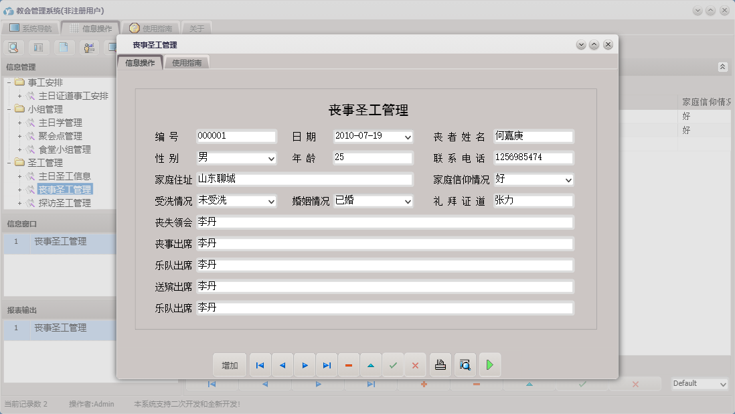Select the print icon in the dialog toolbar

tap(440, 364)
